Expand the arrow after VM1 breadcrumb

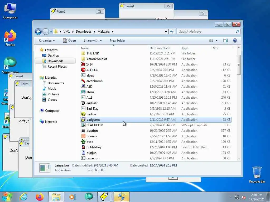73,32
